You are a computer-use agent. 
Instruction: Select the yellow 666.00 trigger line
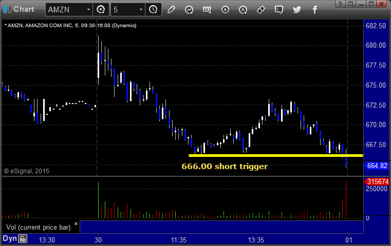click(276, 155)
